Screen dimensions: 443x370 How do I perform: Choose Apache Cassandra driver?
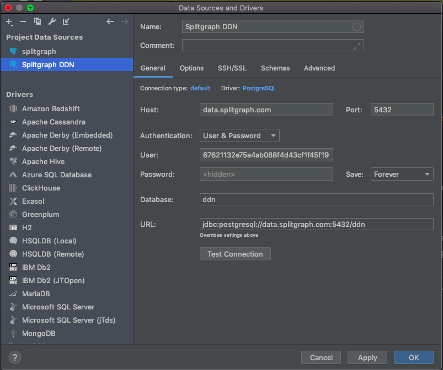67,122
